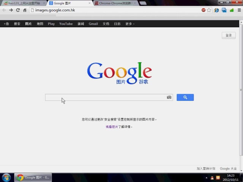This screenshot has width=243, height=182.
Task: Open Gmail in the Google bar
Action: tap(93, 24)
